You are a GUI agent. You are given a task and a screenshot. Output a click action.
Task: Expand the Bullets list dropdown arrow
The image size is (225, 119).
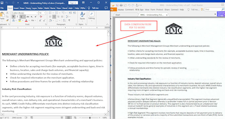pos(53,13)
